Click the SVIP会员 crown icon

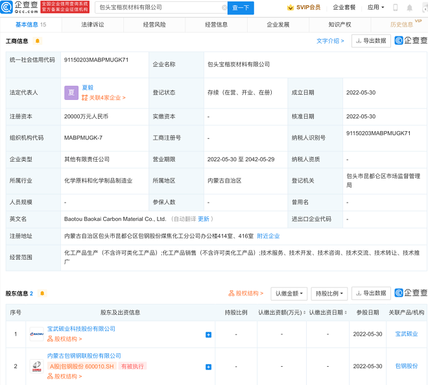[291, 8]
